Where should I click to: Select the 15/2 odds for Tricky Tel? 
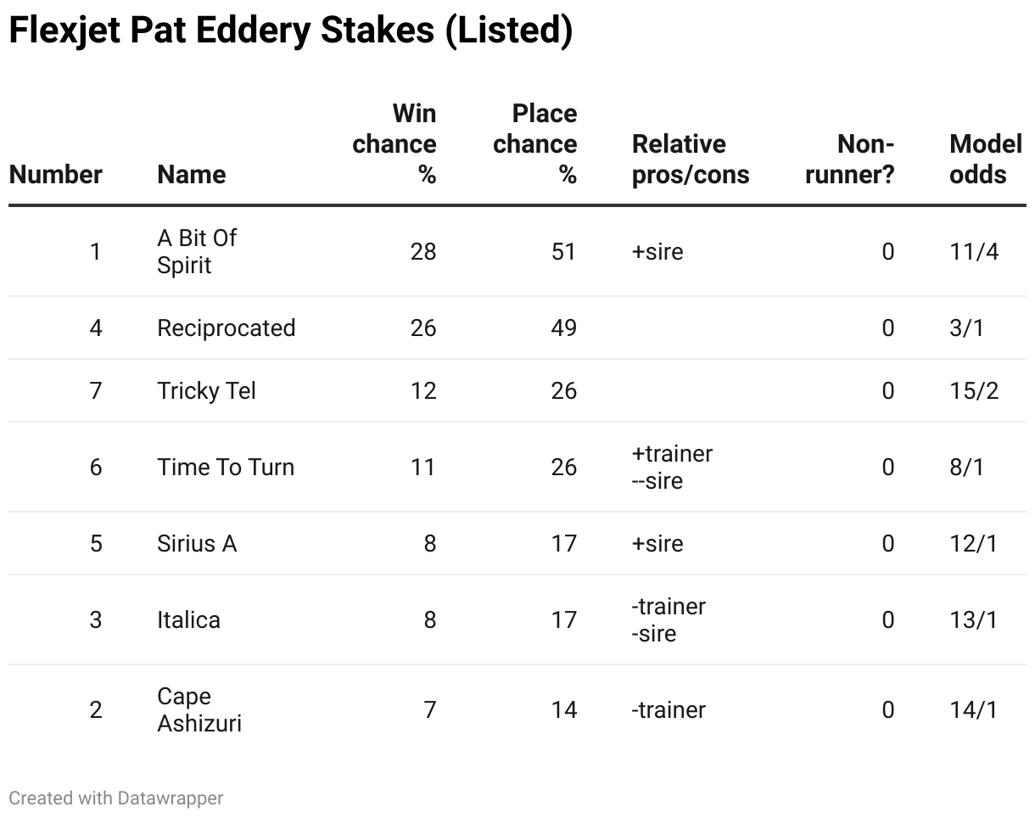[974, 391]
